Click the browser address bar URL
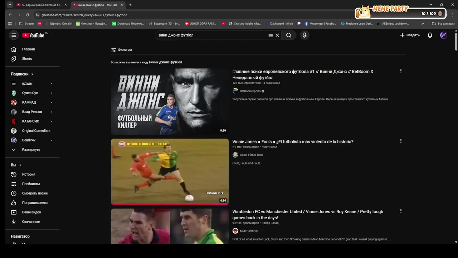Image resolution: width=458 pixels, height=258 pixels. 84,15
